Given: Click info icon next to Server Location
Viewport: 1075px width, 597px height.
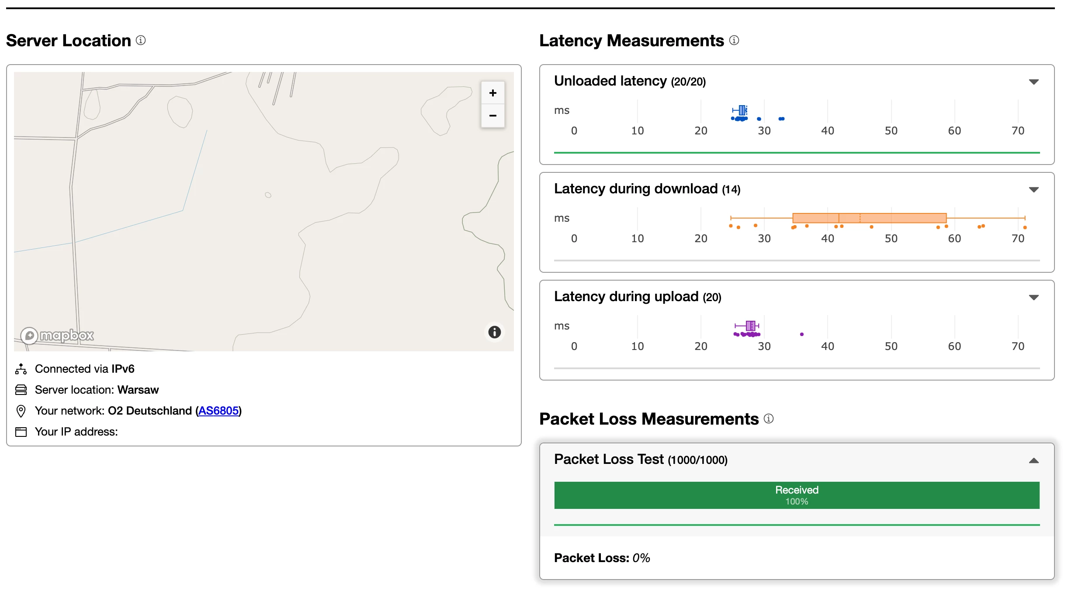Looking at the screenshot, I should click(x=141, y=41).
